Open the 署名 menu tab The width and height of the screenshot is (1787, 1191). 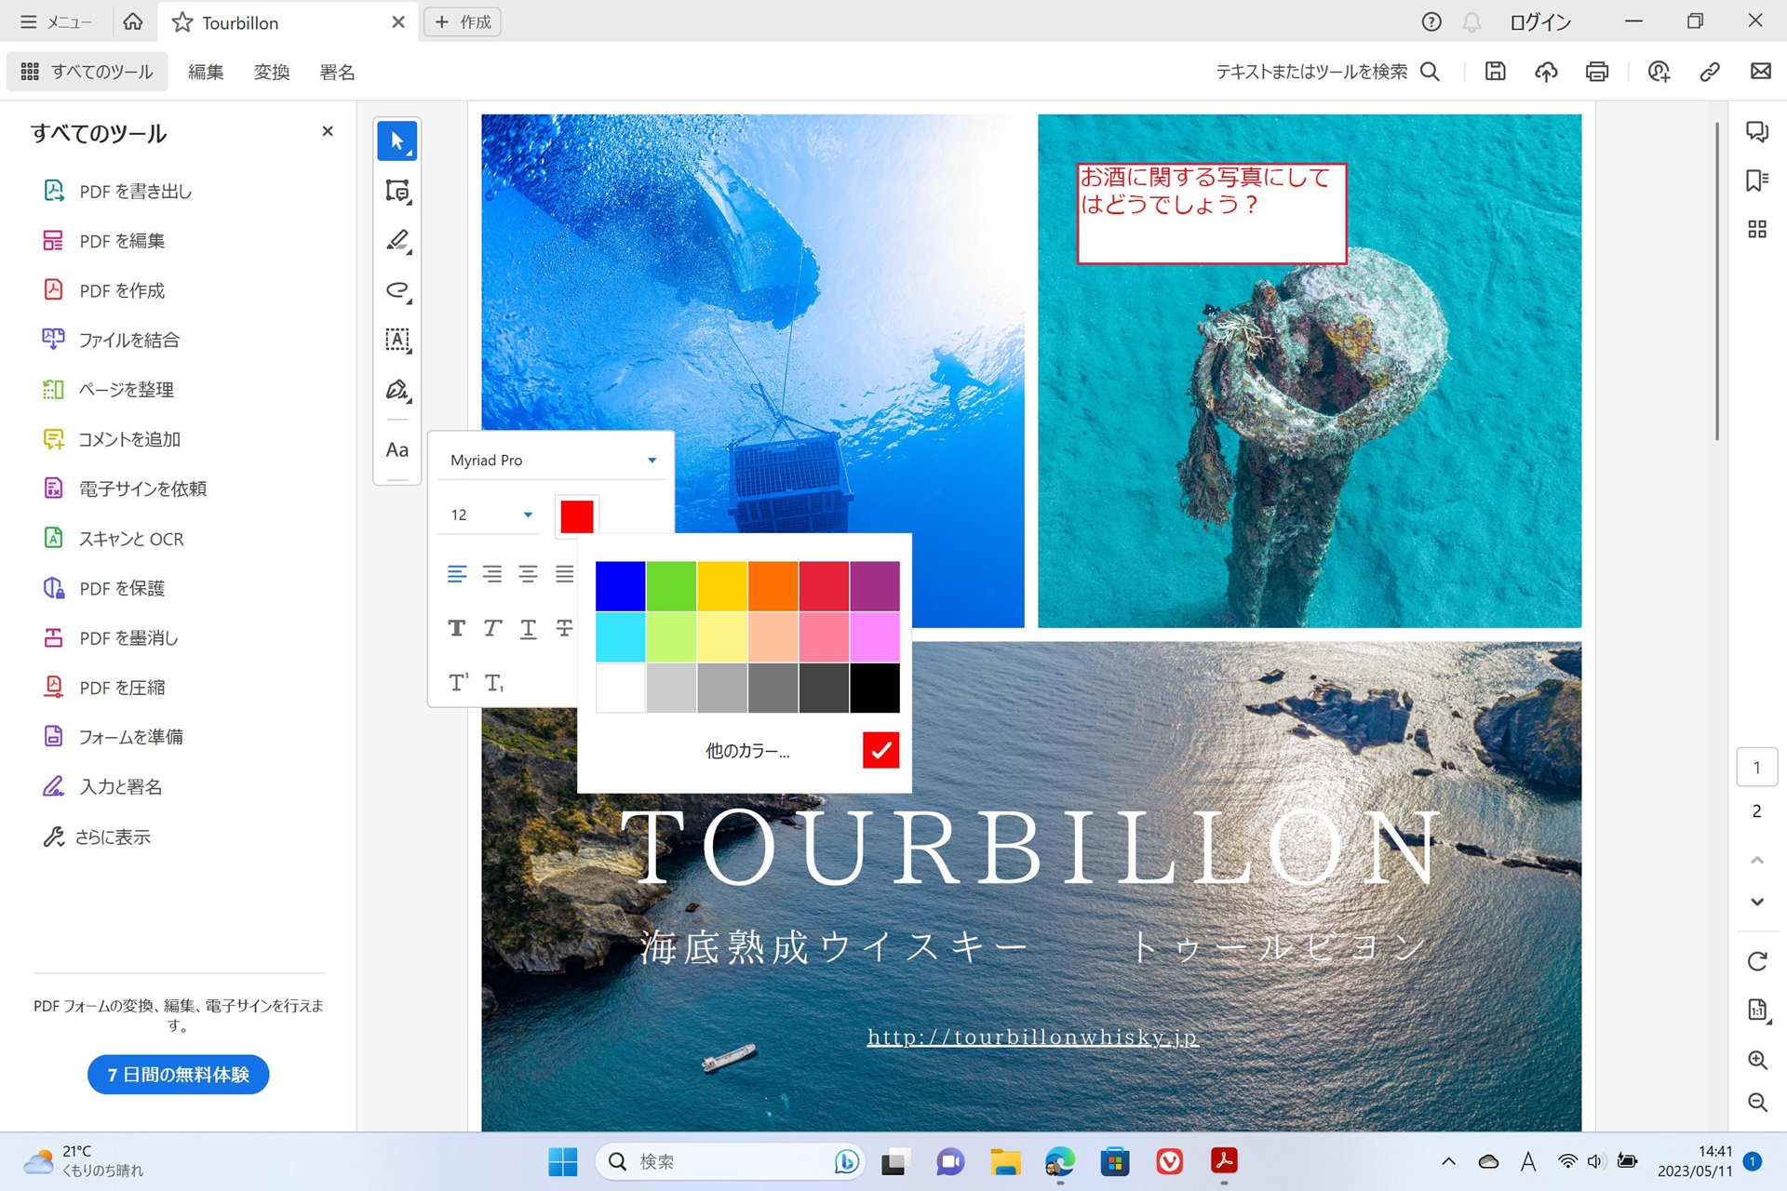(x=337, y=72)
